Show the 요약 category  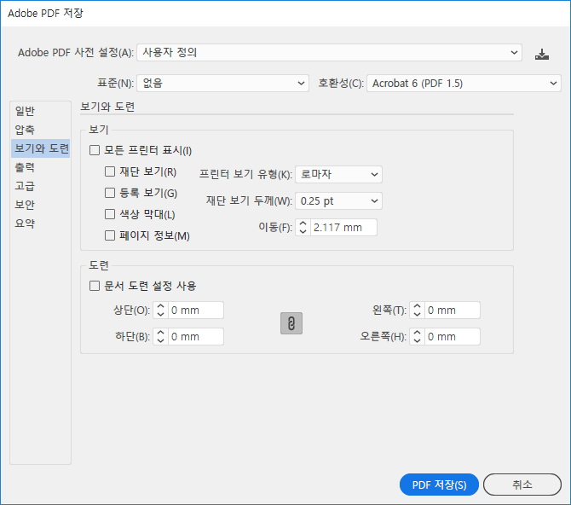click(x=40, y=223)
